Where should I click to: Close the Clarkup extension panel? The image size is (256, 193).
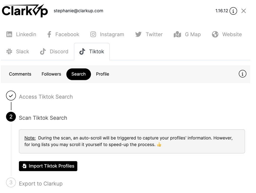click(x=243, y=11)
